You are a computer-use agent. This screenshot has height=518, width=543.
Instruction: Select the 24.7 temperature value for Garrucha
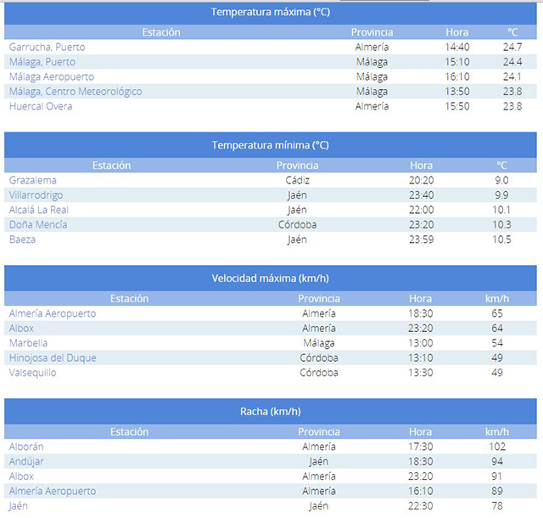tap(512, 47)
